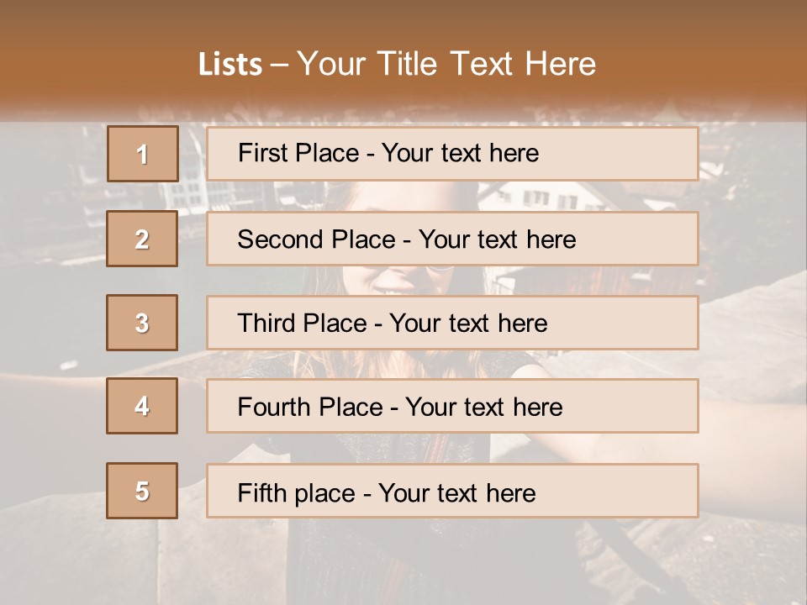Click the number 3 square
Viewport: 807px width, 605px height.
(142, 323)
